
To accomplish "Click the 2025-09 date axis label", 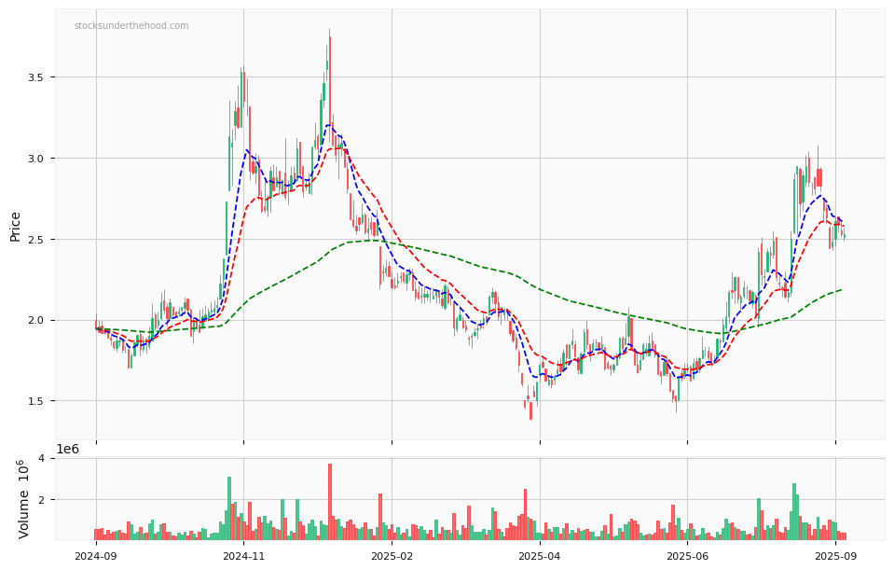I will pyautogui.click(x=835, y=556).
